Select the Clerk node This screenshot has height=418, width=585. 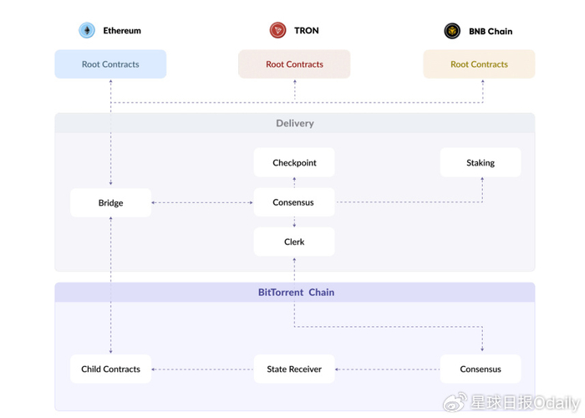click(294, 242)
